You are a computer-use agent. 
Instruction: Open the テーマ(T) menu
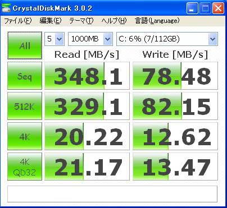tap(81, 21)
